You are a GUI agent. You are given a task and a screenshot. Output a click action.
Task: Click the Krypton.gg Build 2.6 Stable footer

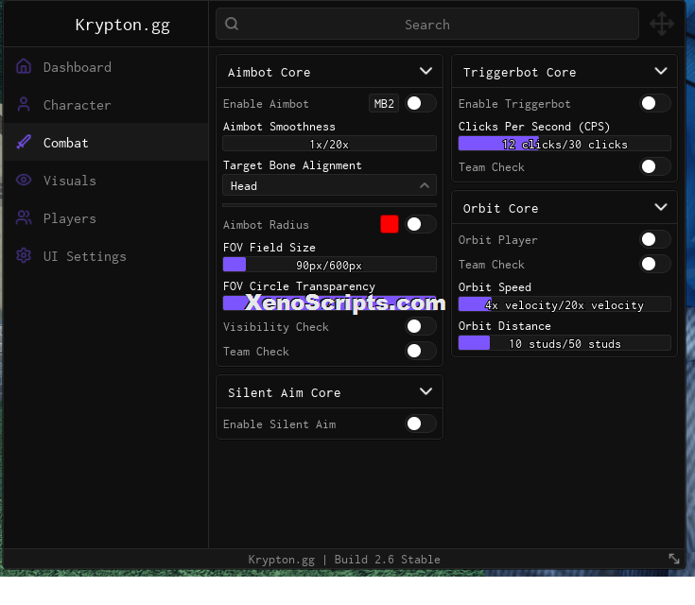pos(344,559)
